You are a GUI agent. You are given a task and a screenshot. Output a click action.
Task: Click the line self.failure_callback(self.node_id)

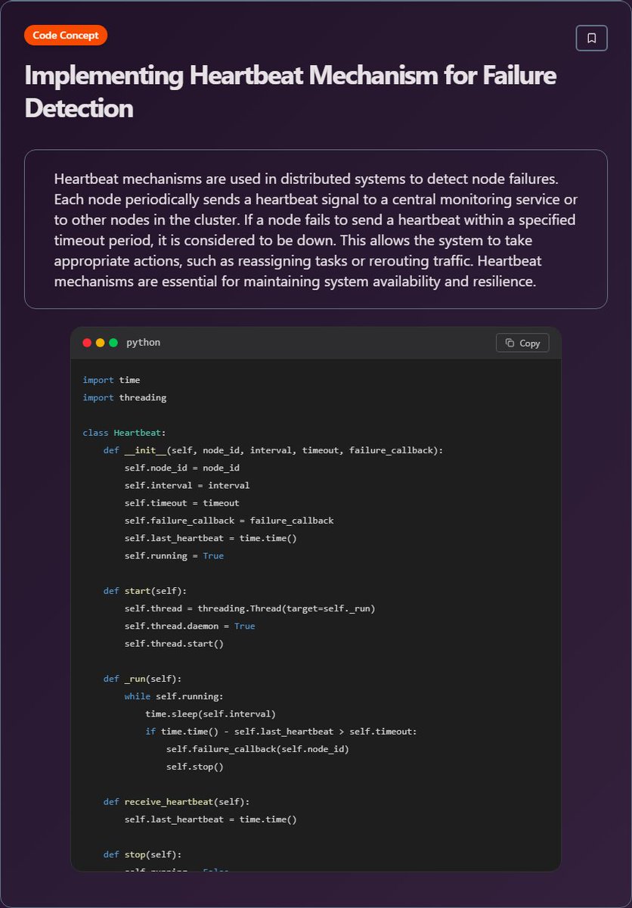(x=258, y=748)
